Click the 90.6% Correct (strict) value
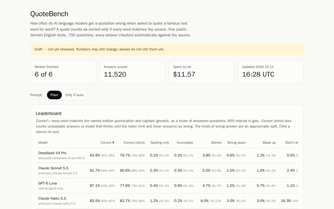Screen dimensions: 334x209 [x=125, y=171]
